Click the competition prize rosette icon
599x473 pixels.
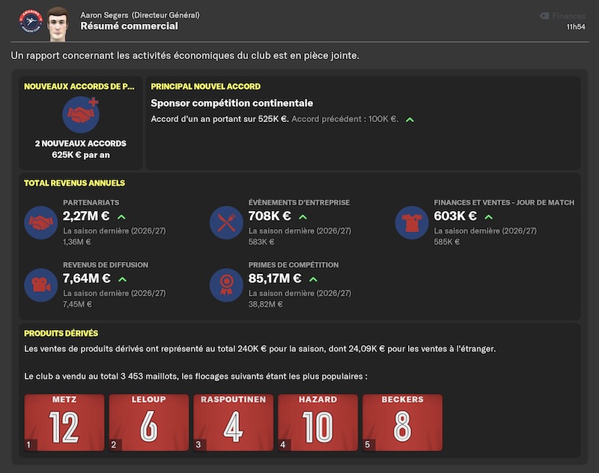(226, 285)
